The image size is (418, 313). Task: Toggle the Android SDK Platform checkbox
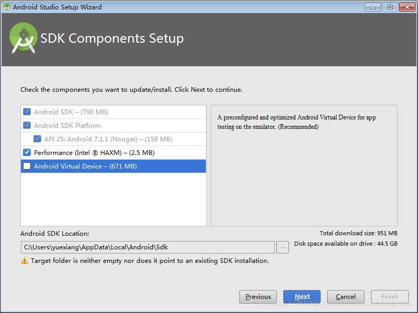click(27, 125)
